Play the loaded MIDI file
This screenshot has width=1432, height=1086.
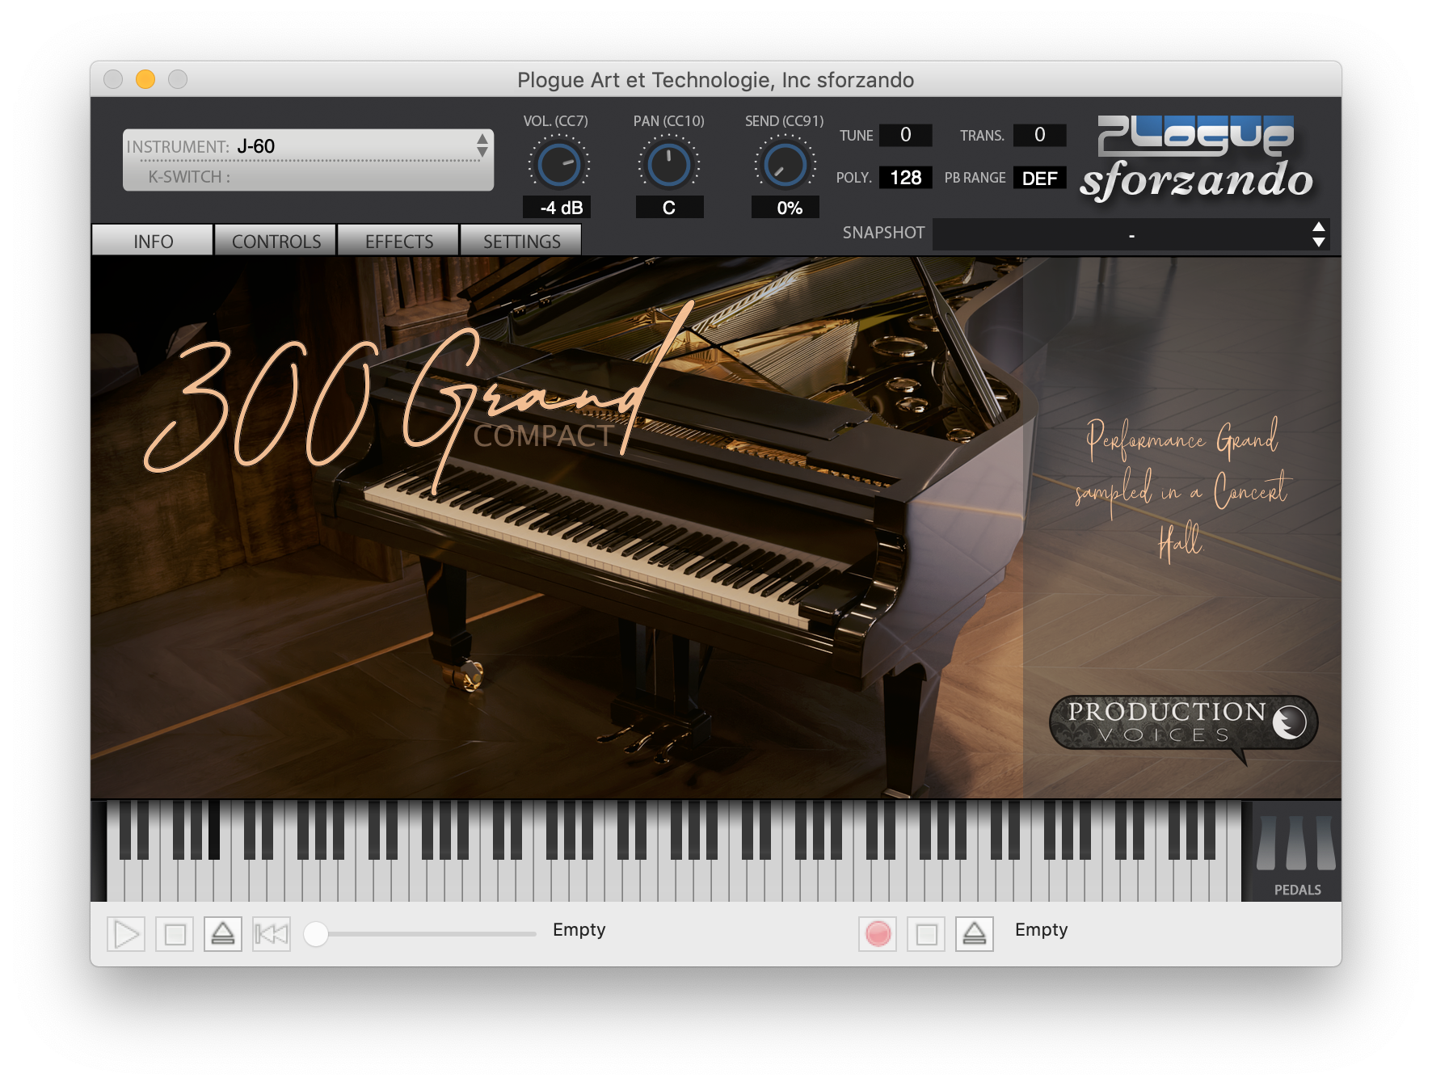click(126, 934)
